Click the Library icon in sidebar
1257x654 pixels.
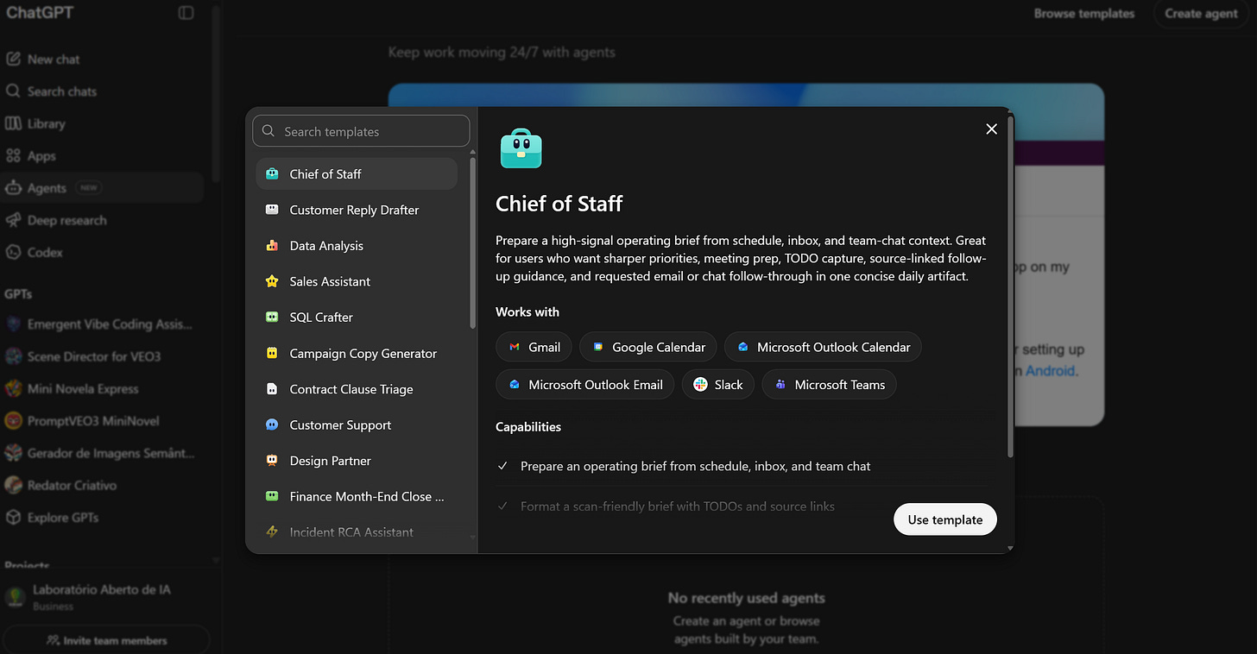tap(13, 123)
